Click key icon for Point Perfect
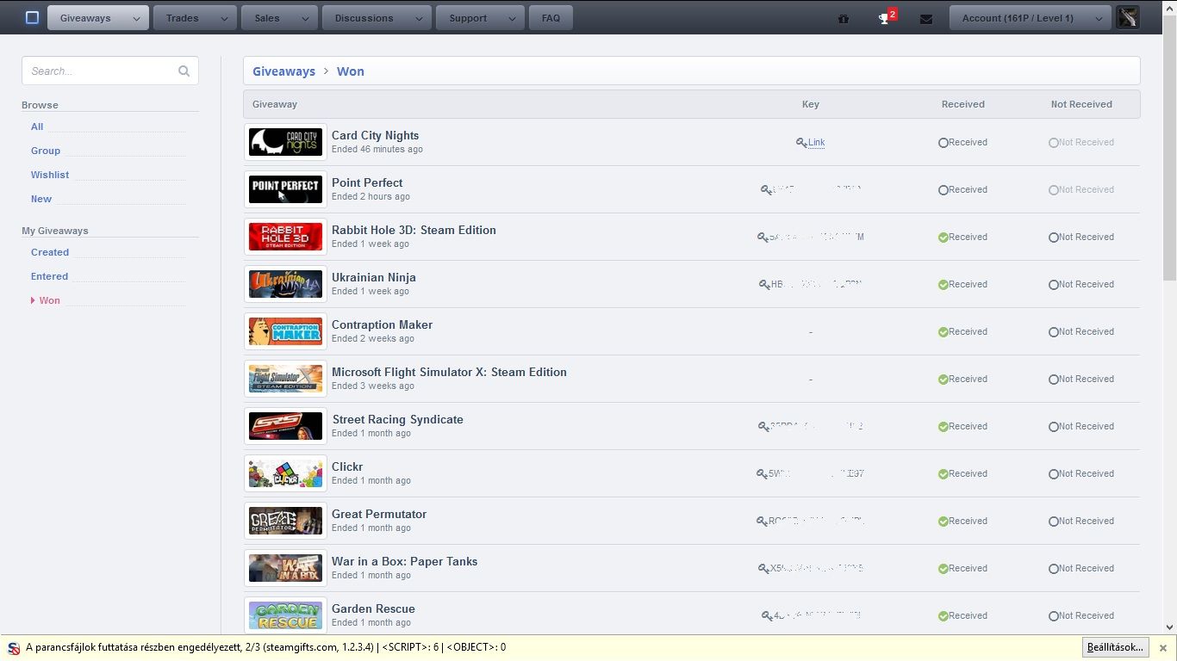 coord(766,190)
